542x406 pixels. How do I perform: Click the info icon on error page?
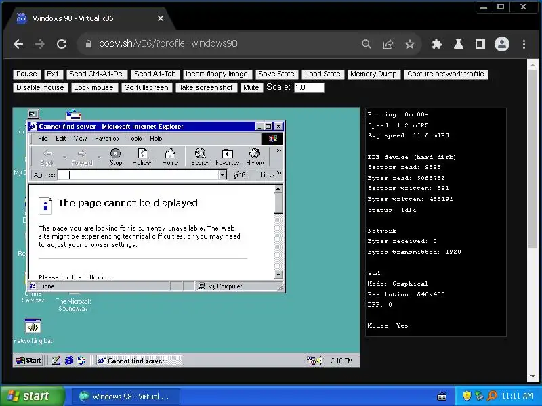(45, 206)
